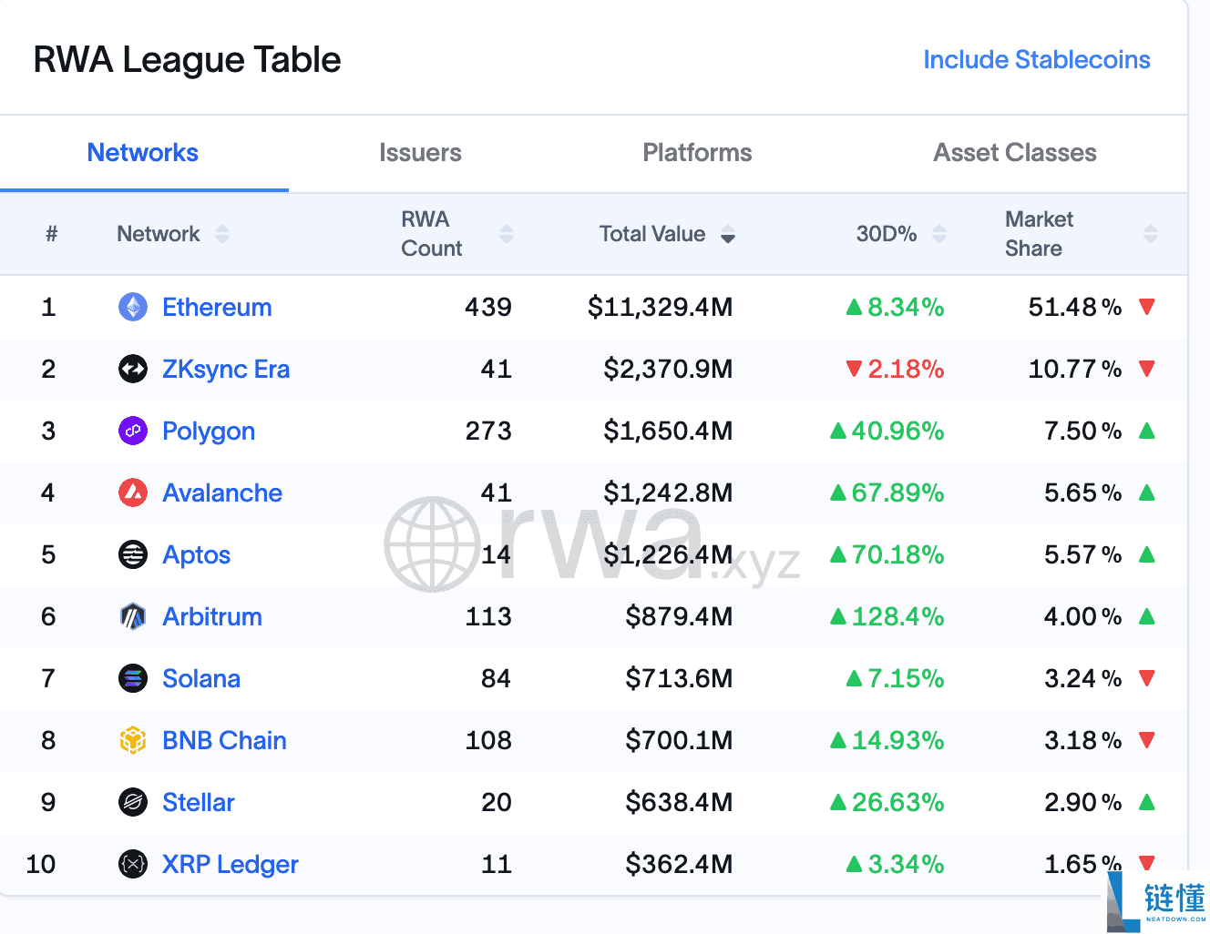
Task: Click ZKsync Era total value $2,370.9M
Action: coord(668,369)
